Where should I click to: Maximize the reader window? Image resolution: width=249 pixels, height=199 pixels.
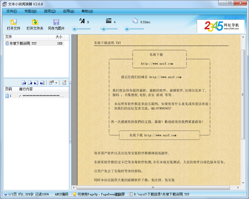click(x=230, y=3)
